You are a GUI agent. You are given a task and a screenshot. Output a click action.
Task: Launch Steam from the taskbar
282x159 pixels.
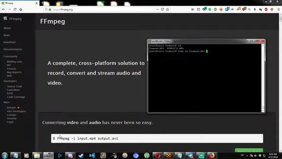pyautogui.click(x=81, y=155)
